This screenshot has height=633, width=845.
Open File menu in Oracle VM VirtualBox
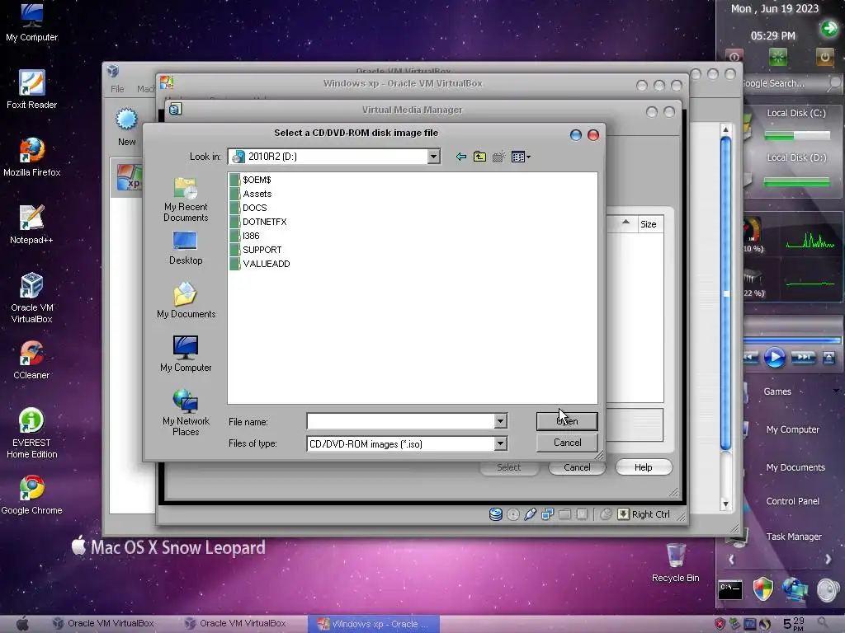[x=117, y=89]
